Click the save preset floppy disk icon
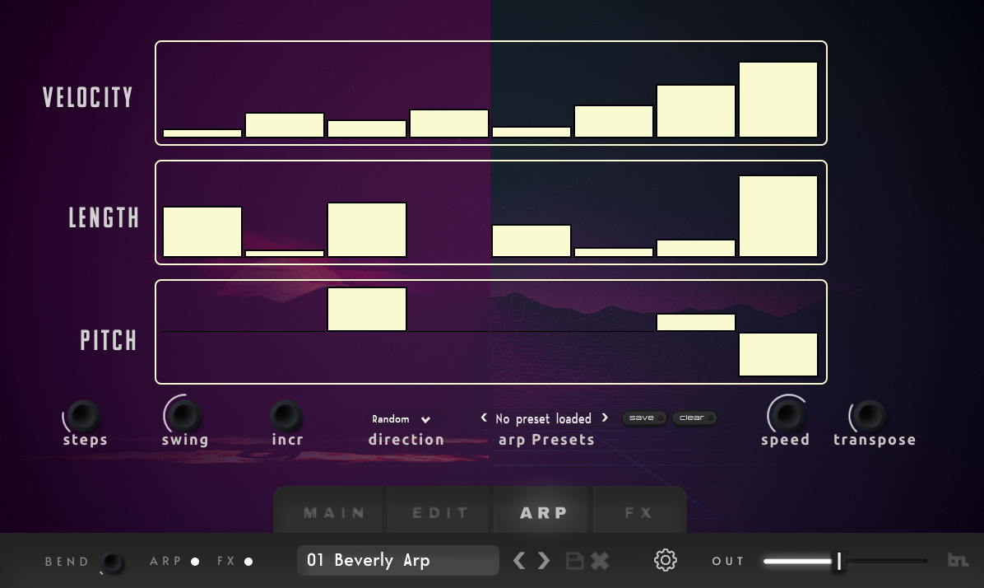This screenshot has width=984, height=588. point(575,560)
